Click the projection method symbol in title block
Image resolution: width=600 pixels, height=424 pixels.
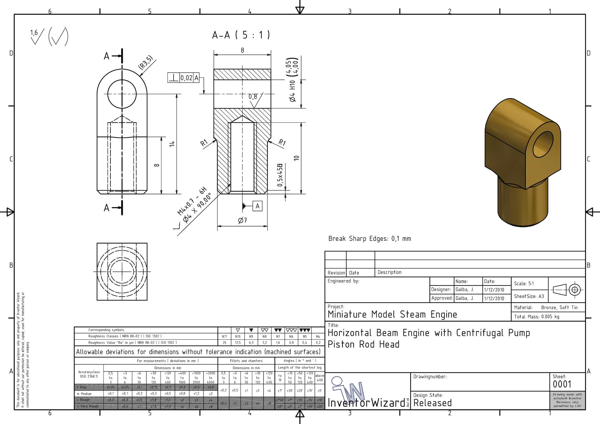(x=566, y=290)
